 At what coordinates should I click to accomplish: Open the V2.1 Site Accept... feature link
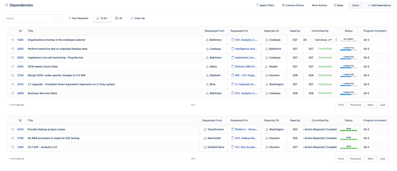246,147
